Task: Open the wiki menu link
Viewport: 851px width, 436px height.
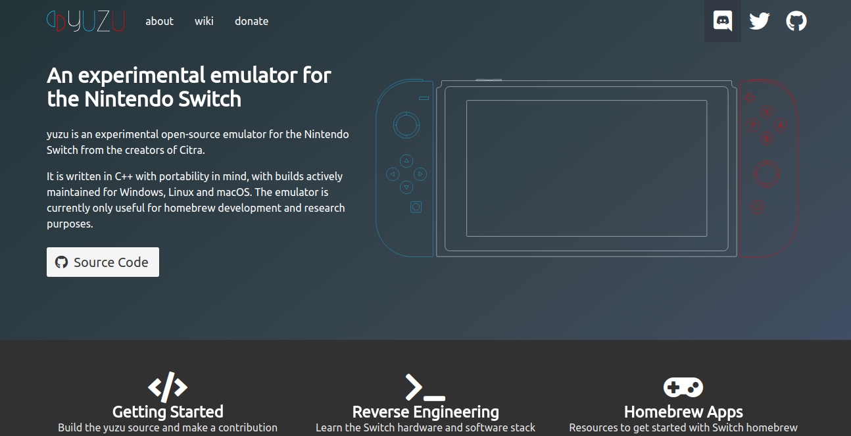Action: [x=204, y=21]
